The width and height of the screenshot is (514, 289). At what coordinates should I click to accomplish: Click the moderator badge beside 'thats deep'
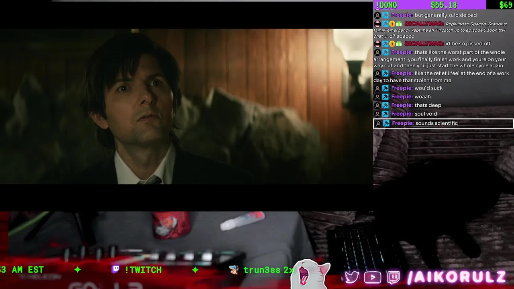(385, 105)
